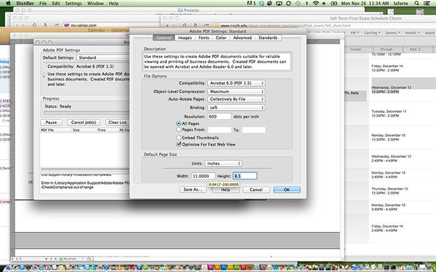Open the File menu
Image resolution: width=436 pixels, height=272 pixels.
[43, 3]
